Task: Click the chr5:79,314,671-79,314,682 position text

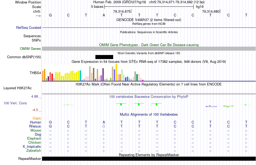Action: 171,2
